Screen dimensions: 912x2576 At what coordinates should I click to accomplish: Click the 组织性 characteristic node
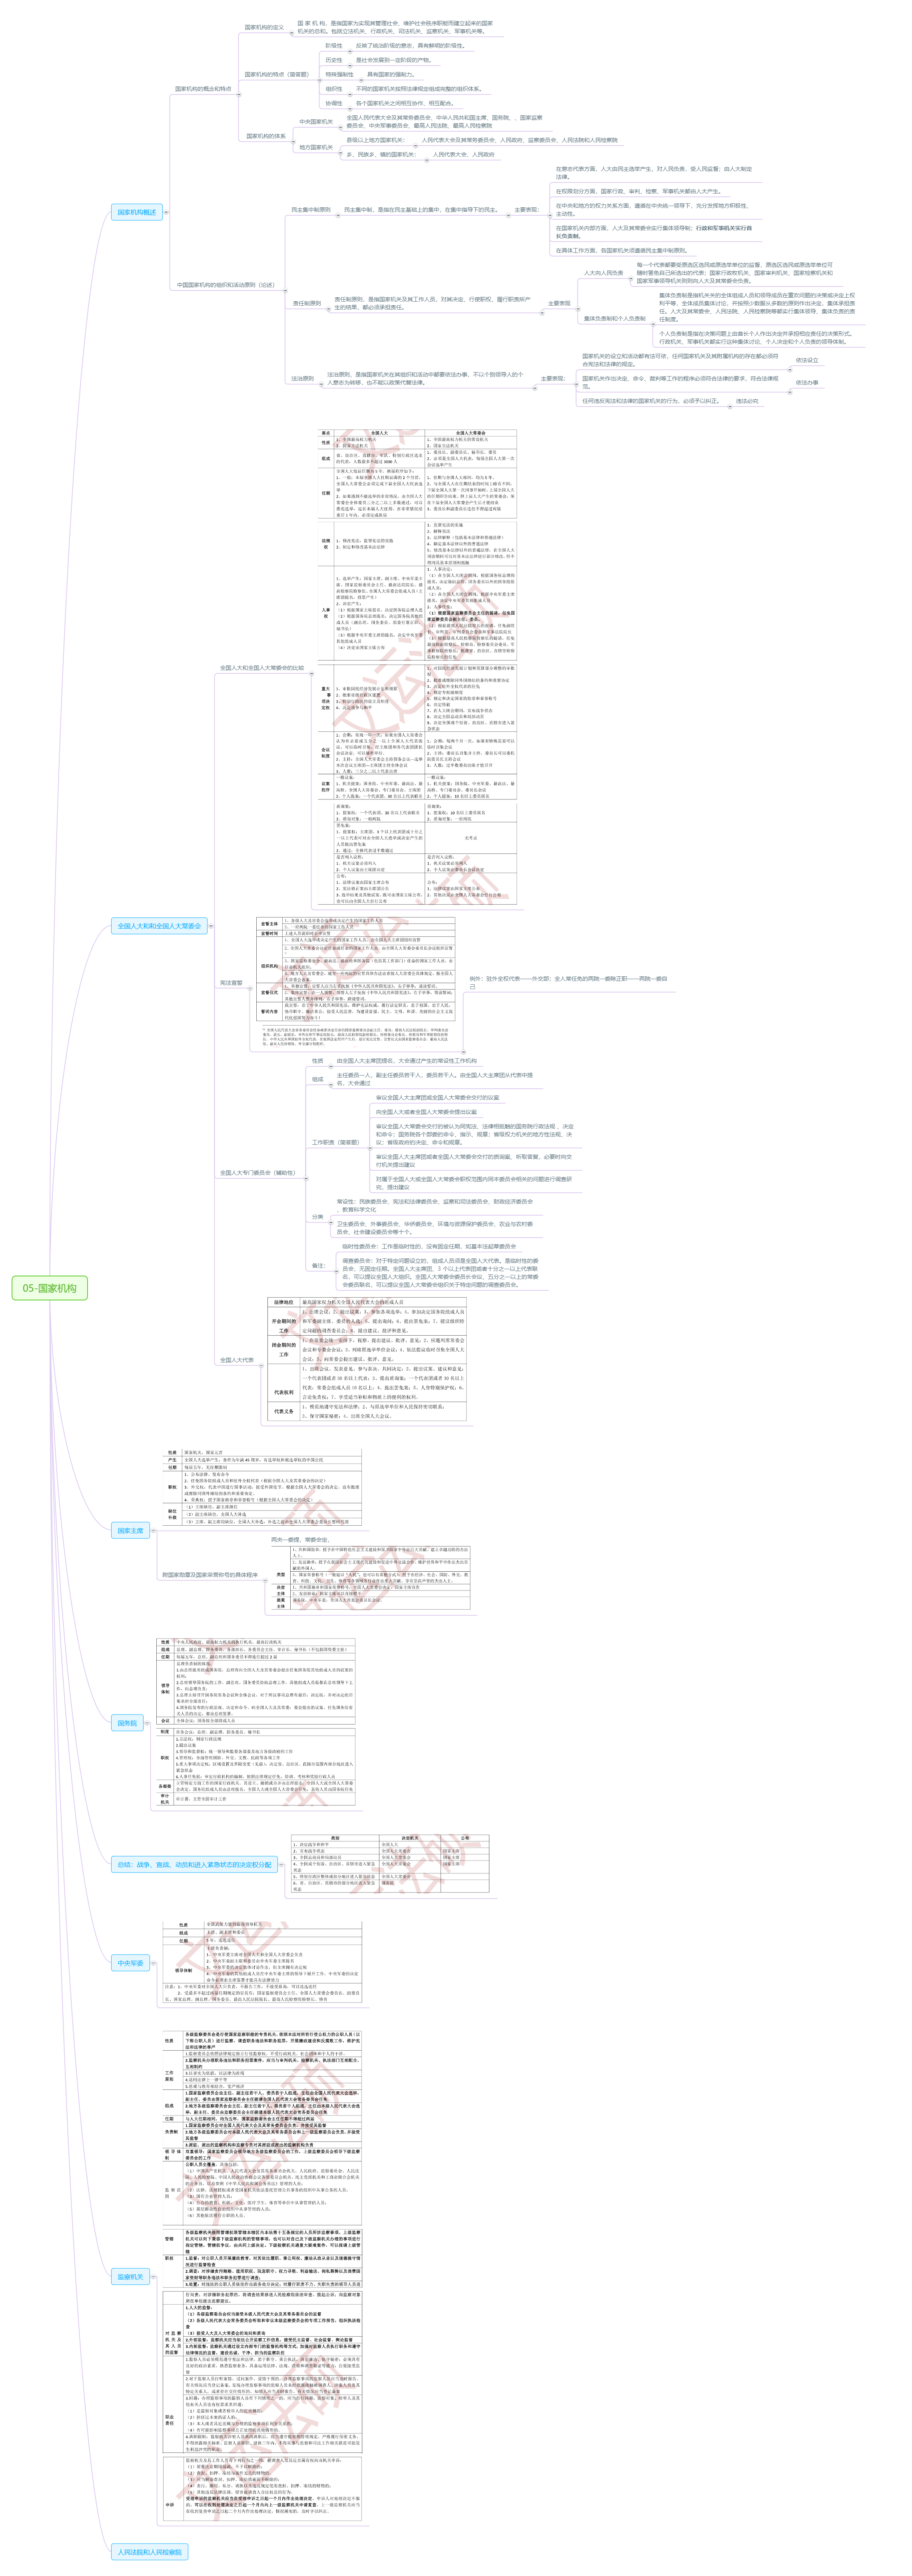coord(333,89)
